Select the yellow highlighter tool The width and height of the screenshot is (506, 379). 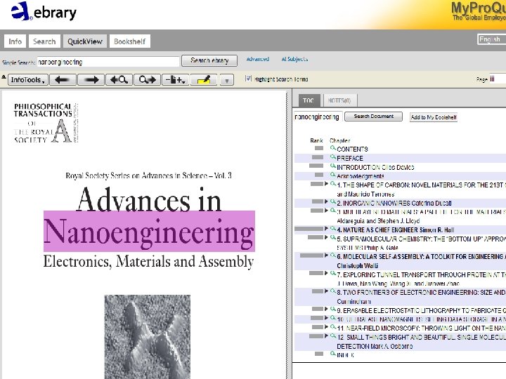pyautogui.click(x=204, y=79)
